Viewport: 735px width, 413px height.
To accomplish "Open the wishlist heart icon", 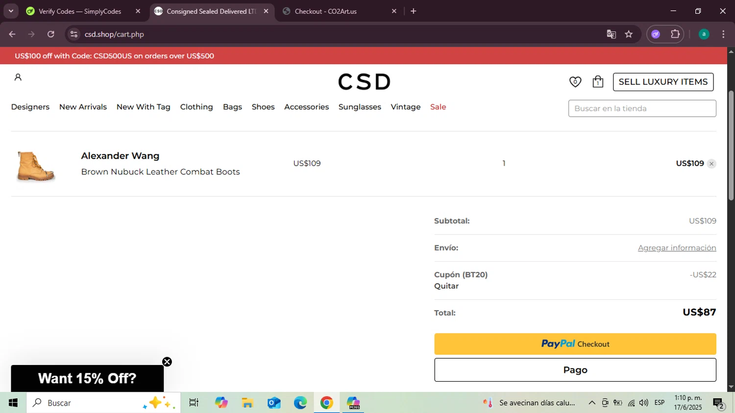I will [x=575, y=82].
